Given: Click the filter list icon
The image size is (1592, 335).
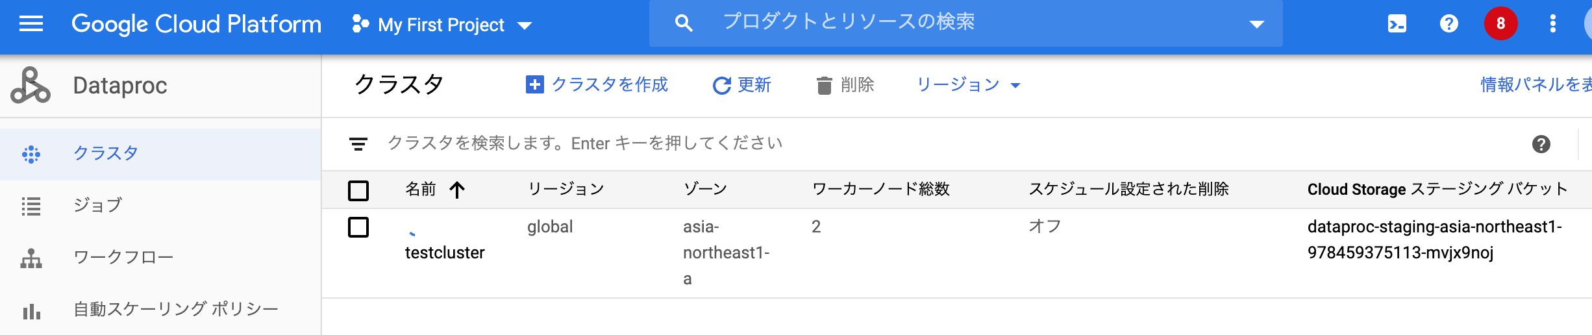Looking at the screenshot, I should tap(358, 143).
